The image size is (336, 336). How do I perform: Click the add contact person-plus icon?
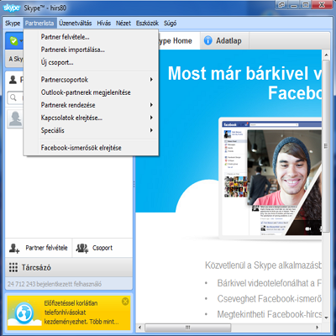[x=14, y=248]
